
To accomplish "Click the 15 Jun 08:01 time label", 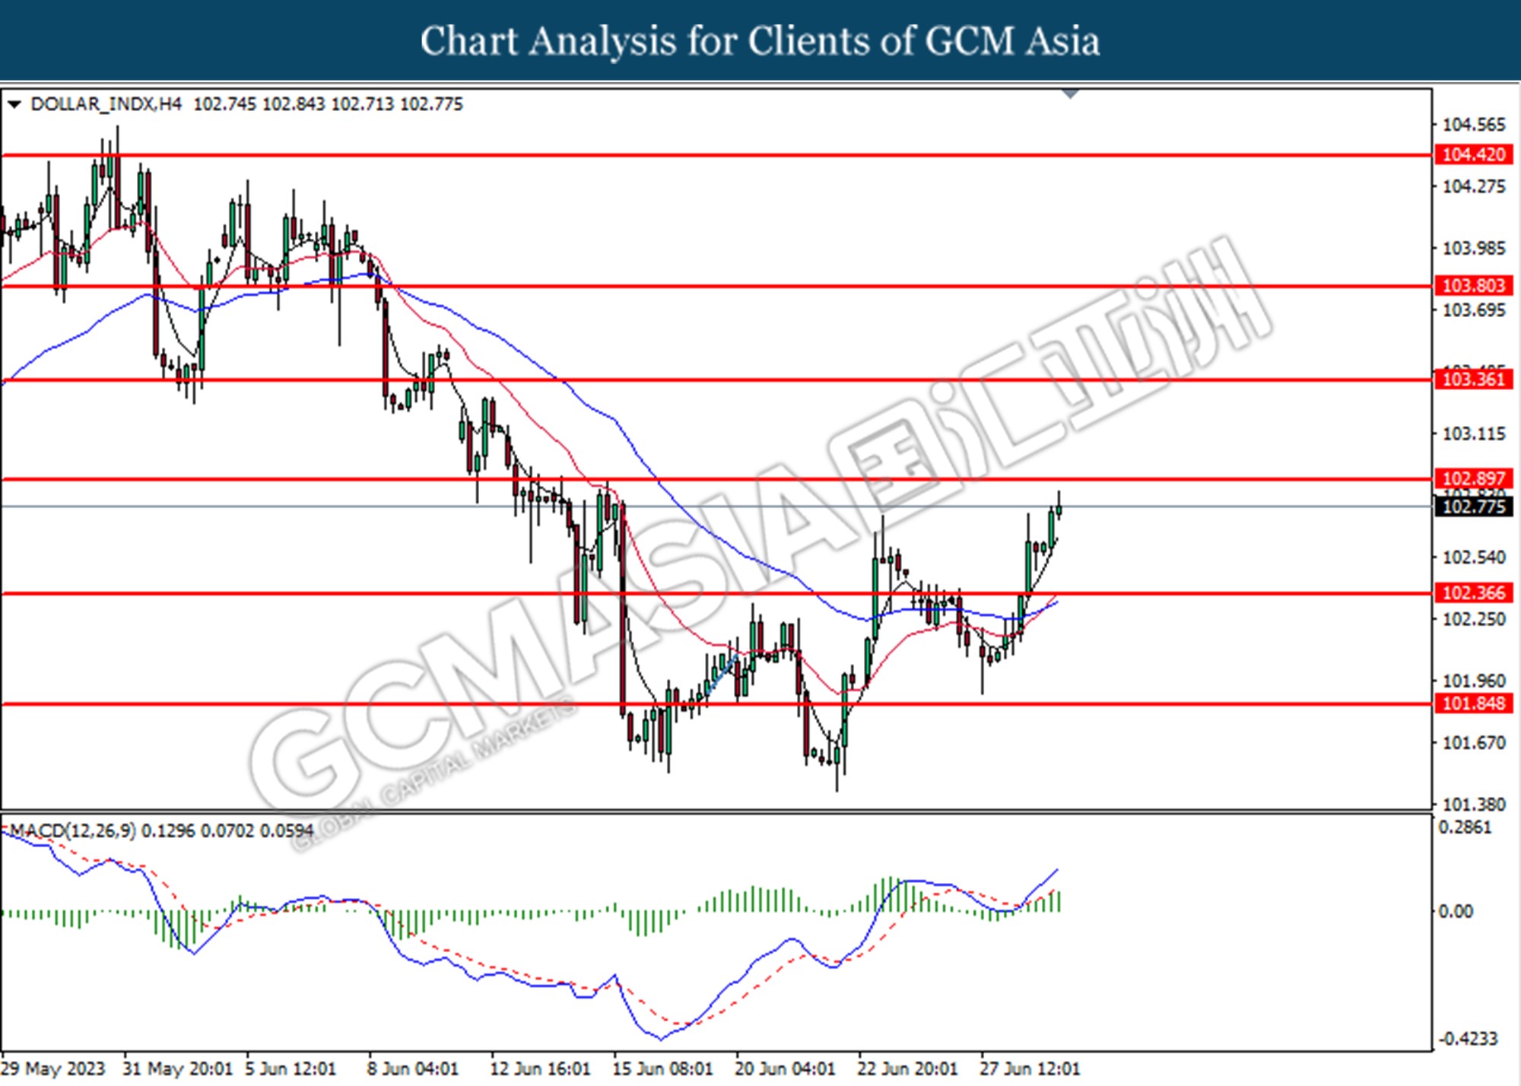I will [662, 1069].
